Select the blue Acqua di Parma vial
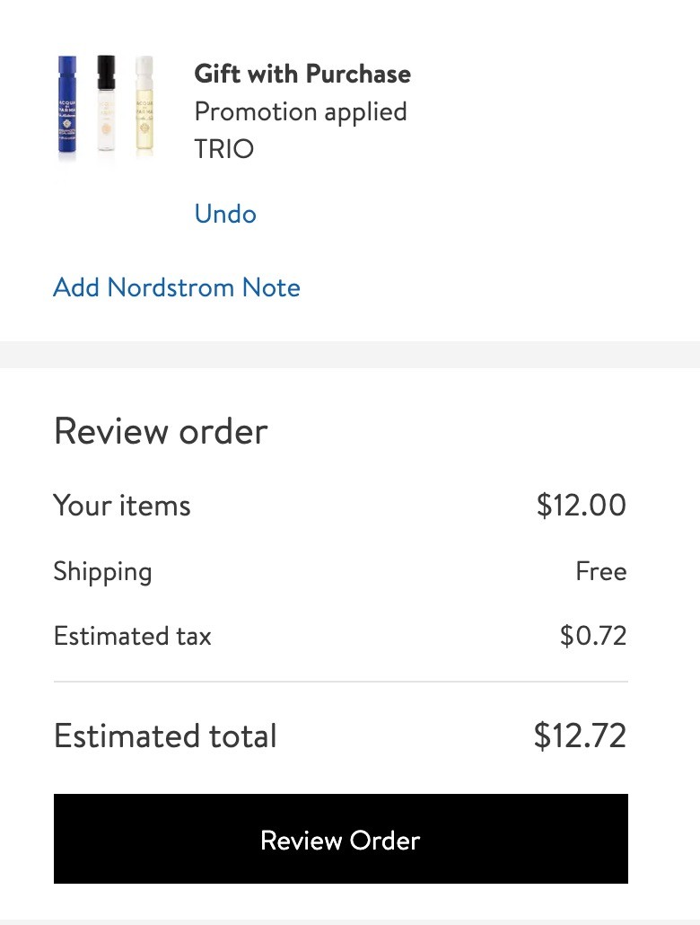The image size is (700, 925). coord(67,106)
